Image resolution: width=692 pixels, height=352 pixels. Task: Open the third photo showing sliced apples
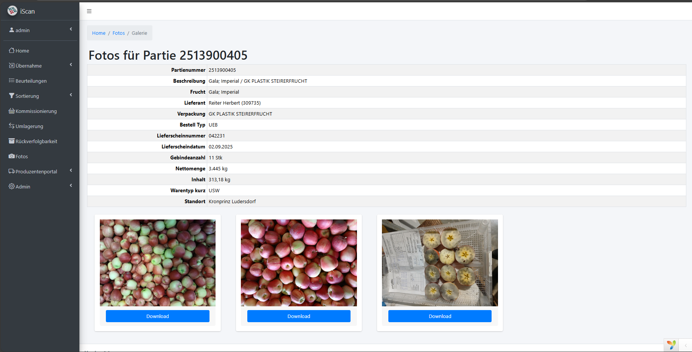tap(440, 262)
